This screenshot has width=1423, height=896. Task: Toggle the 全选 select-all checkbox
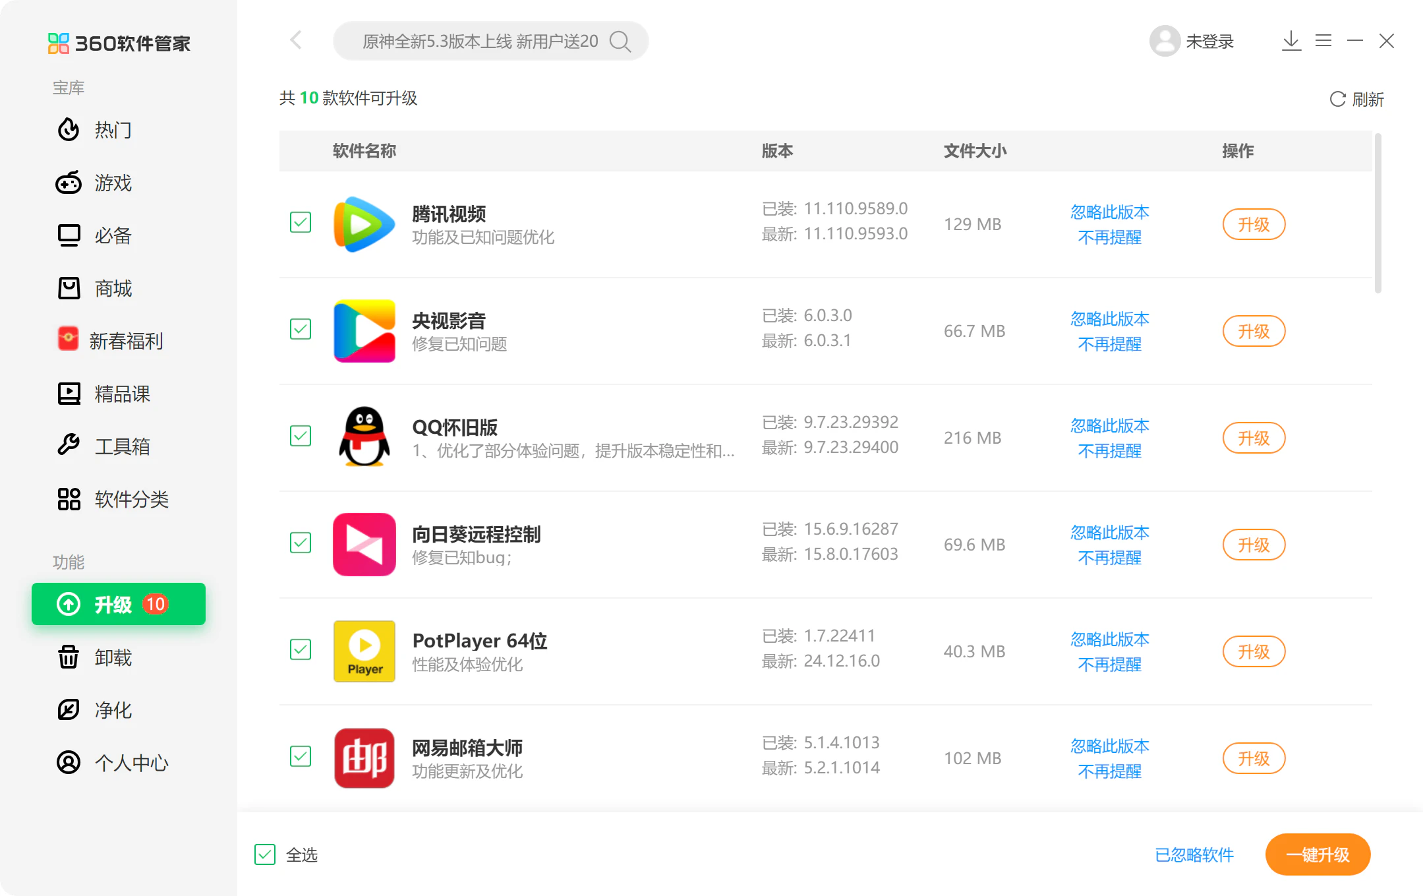click(x=265, y=854)
